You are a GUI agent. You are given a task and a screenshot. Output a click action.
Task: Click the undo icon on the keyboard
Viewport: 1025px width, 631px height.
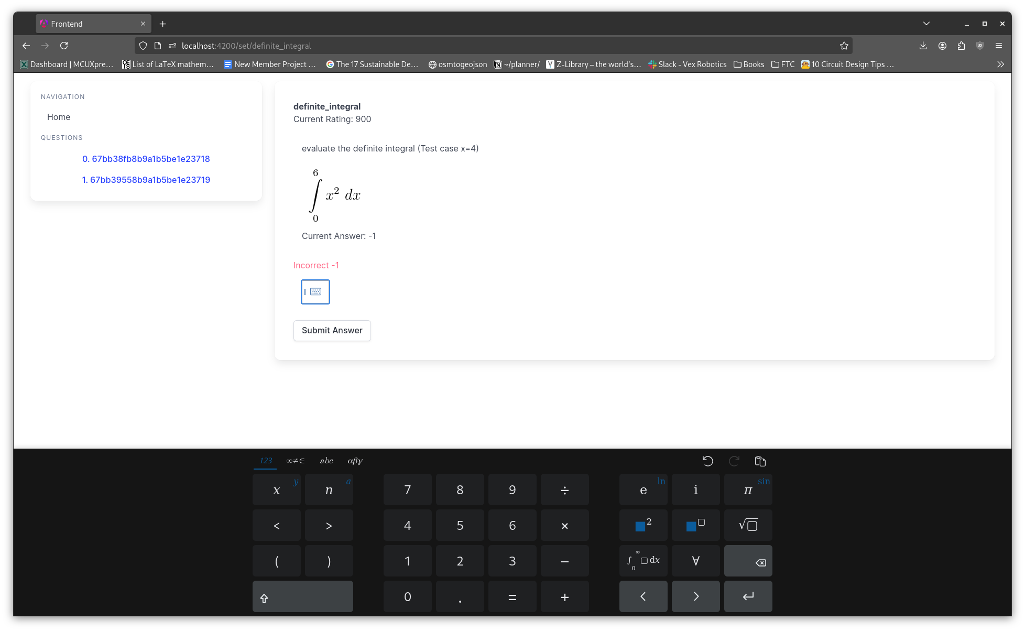pyautogui.click(x=707, y=461)
